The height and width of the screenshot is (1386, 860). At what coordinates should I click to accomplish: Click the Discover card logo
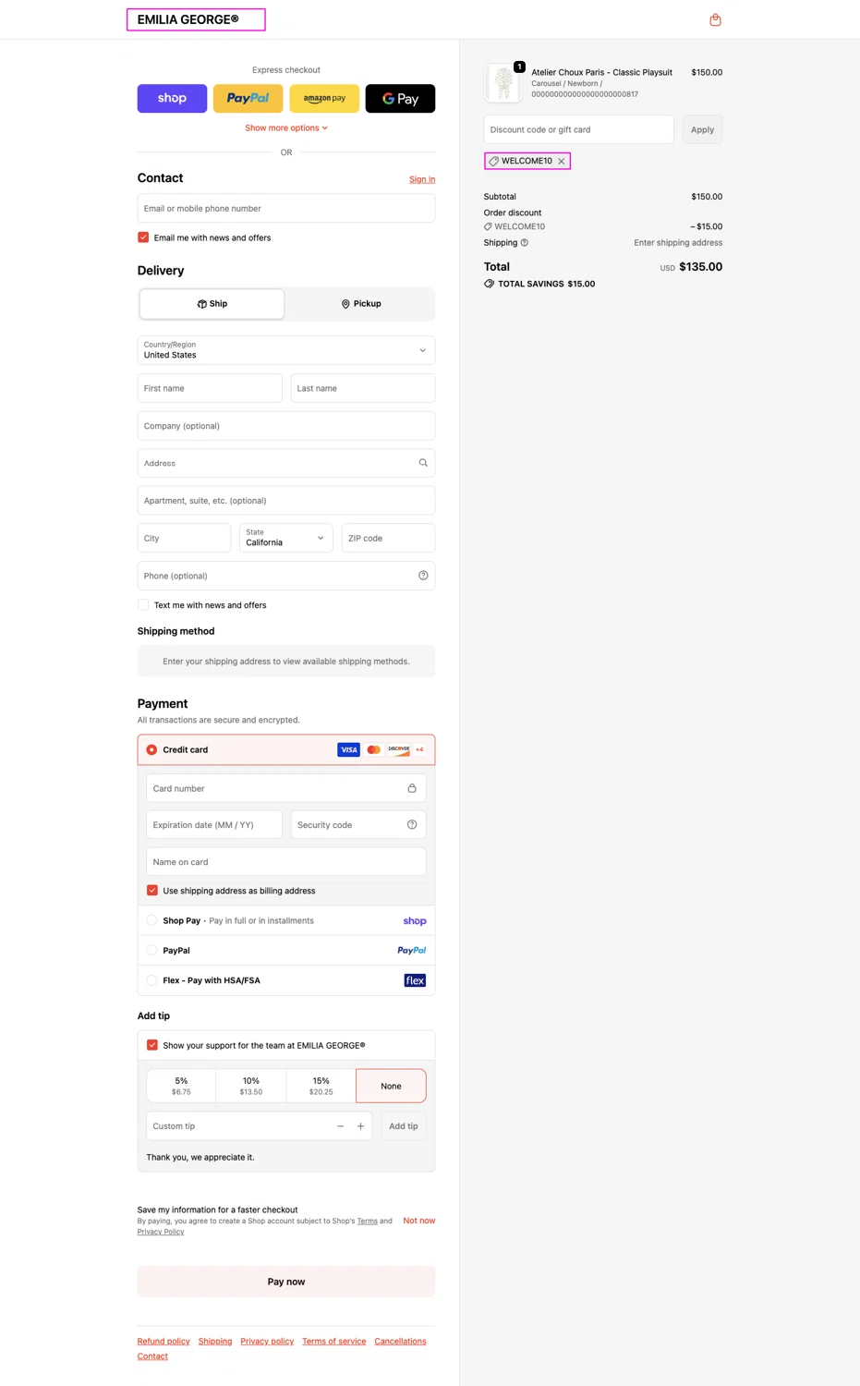[398, 749]
